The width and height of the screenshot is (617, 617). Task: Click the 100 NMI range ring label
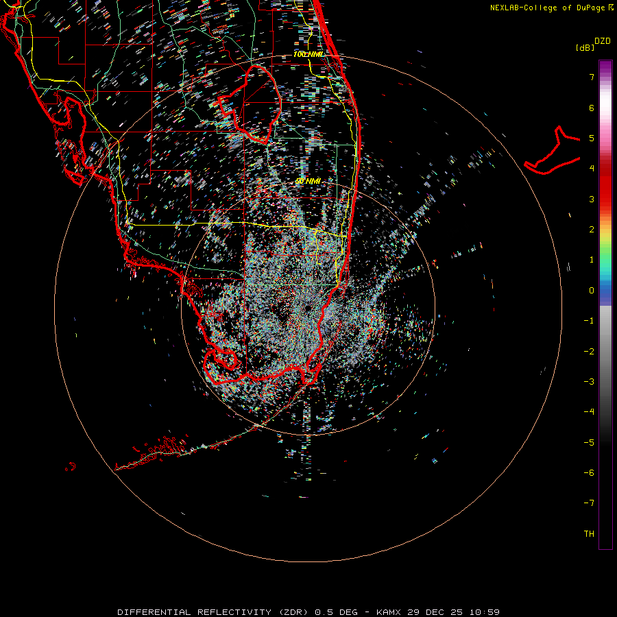[308, 54]
